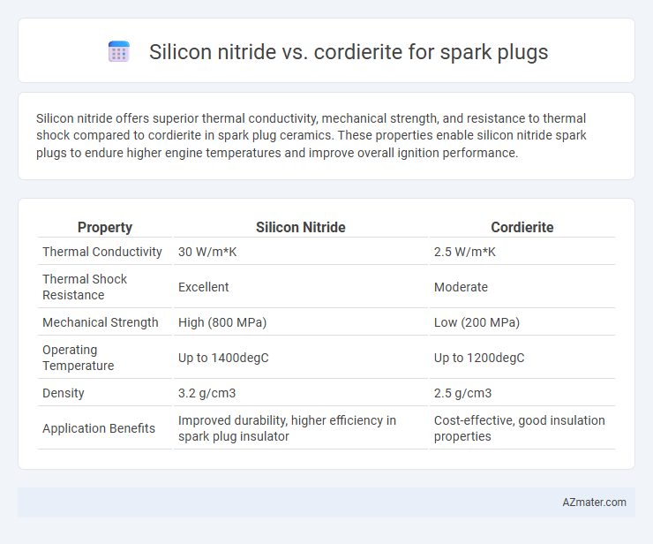
Task: Click the 'Mechanical Strength' row label
Action: 101,322
